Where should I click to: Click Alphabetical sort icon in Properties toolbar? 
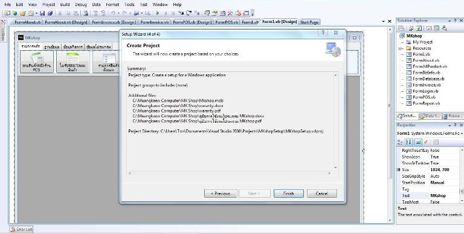408,142
